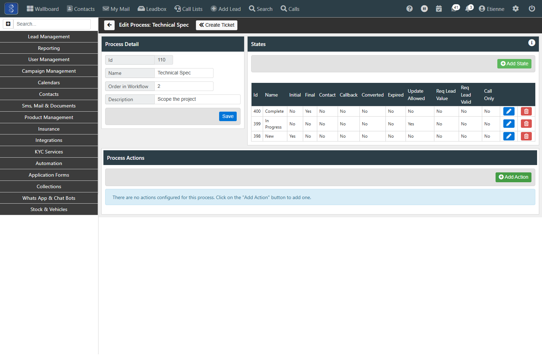Click the Add Action button
Screen dimensions: 542x362
click(x=514, y=177)
